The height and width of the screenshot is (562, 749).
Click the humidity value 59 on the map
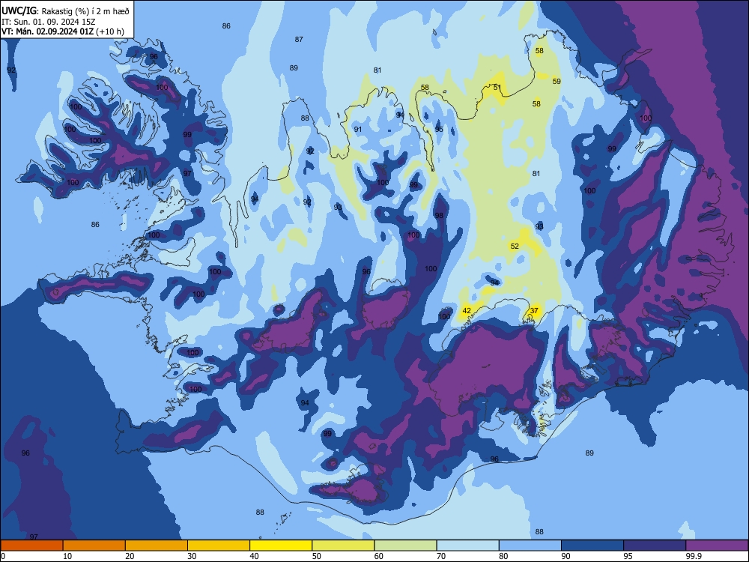(557, 81)
